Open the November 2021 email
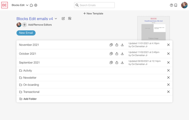 point(29,45)
